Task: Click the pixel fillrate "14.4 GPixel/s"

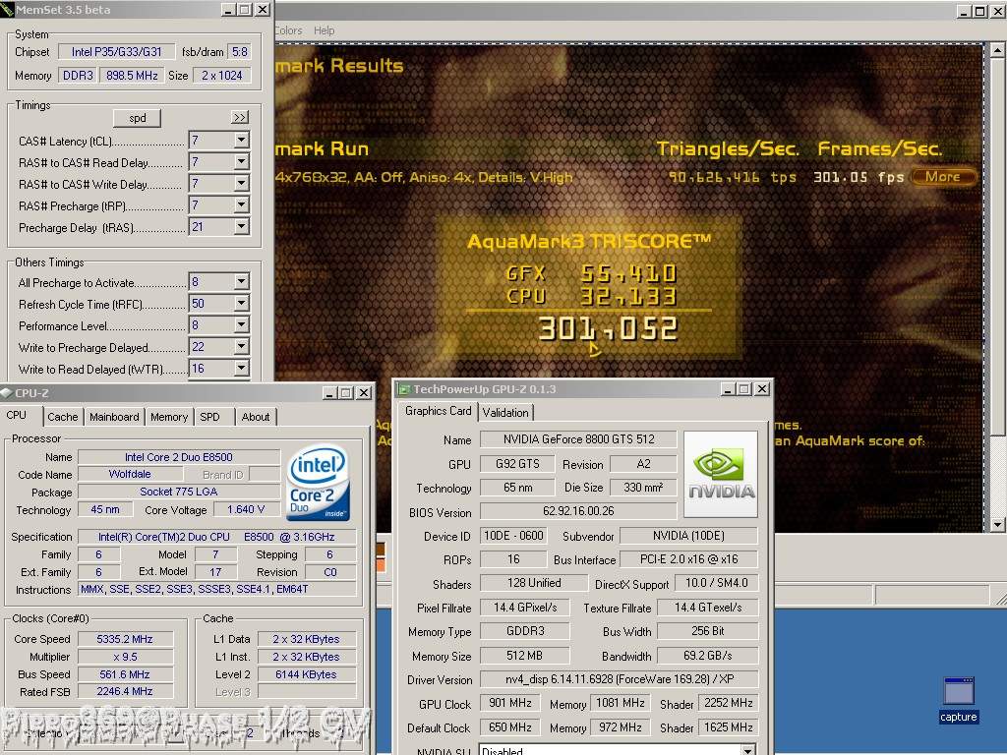Action: [525, 608]
